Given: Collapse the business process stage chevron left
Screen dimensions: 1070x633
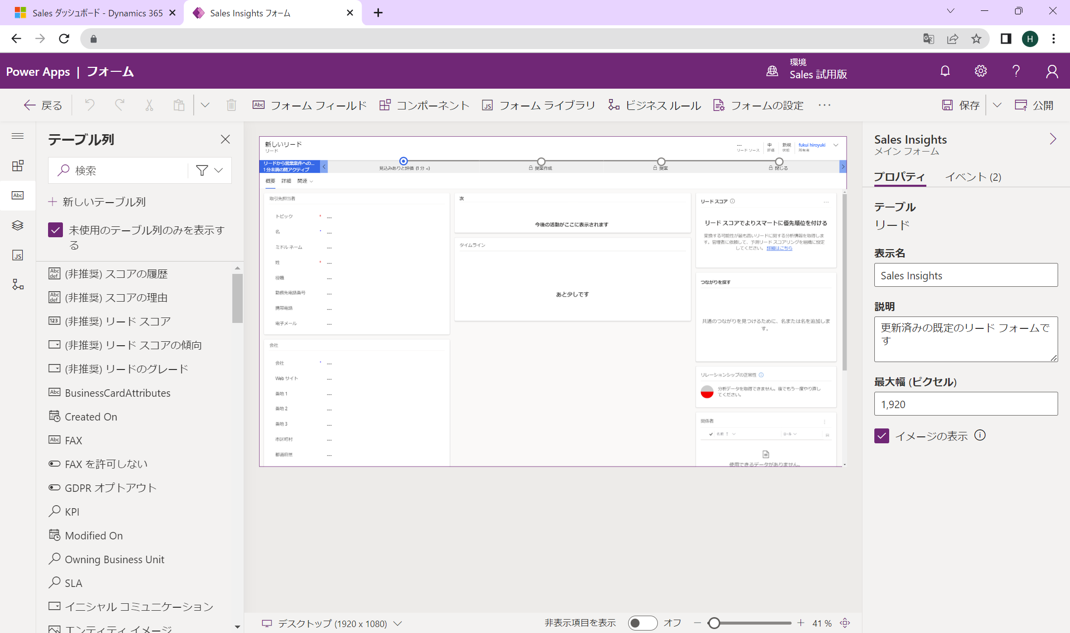Looking at the screenshot, I should (x=324, y=167).
